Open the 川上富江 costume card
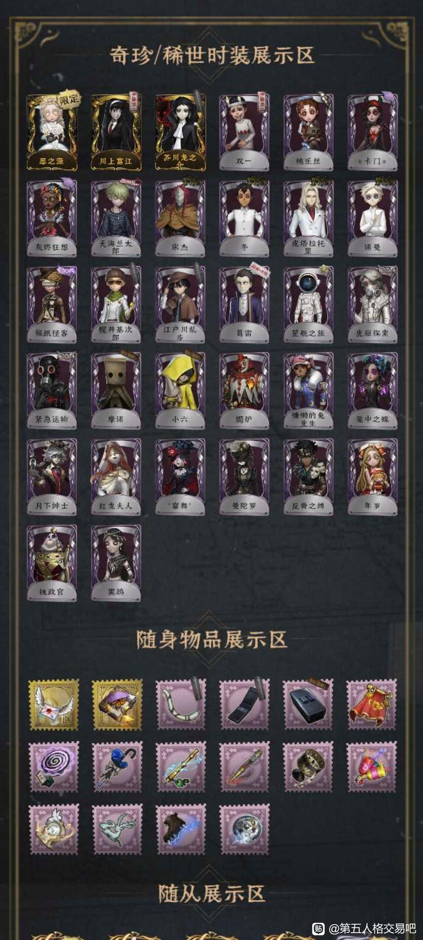Image resolution: width=423 pixels, height=940 pixels. [x=116, y=132]
